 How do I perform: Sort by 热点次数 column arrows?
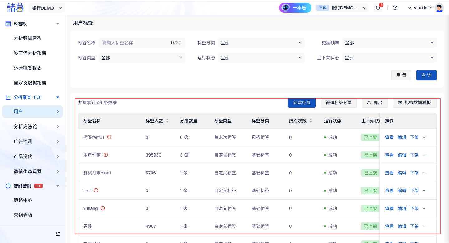coord(311,121)
